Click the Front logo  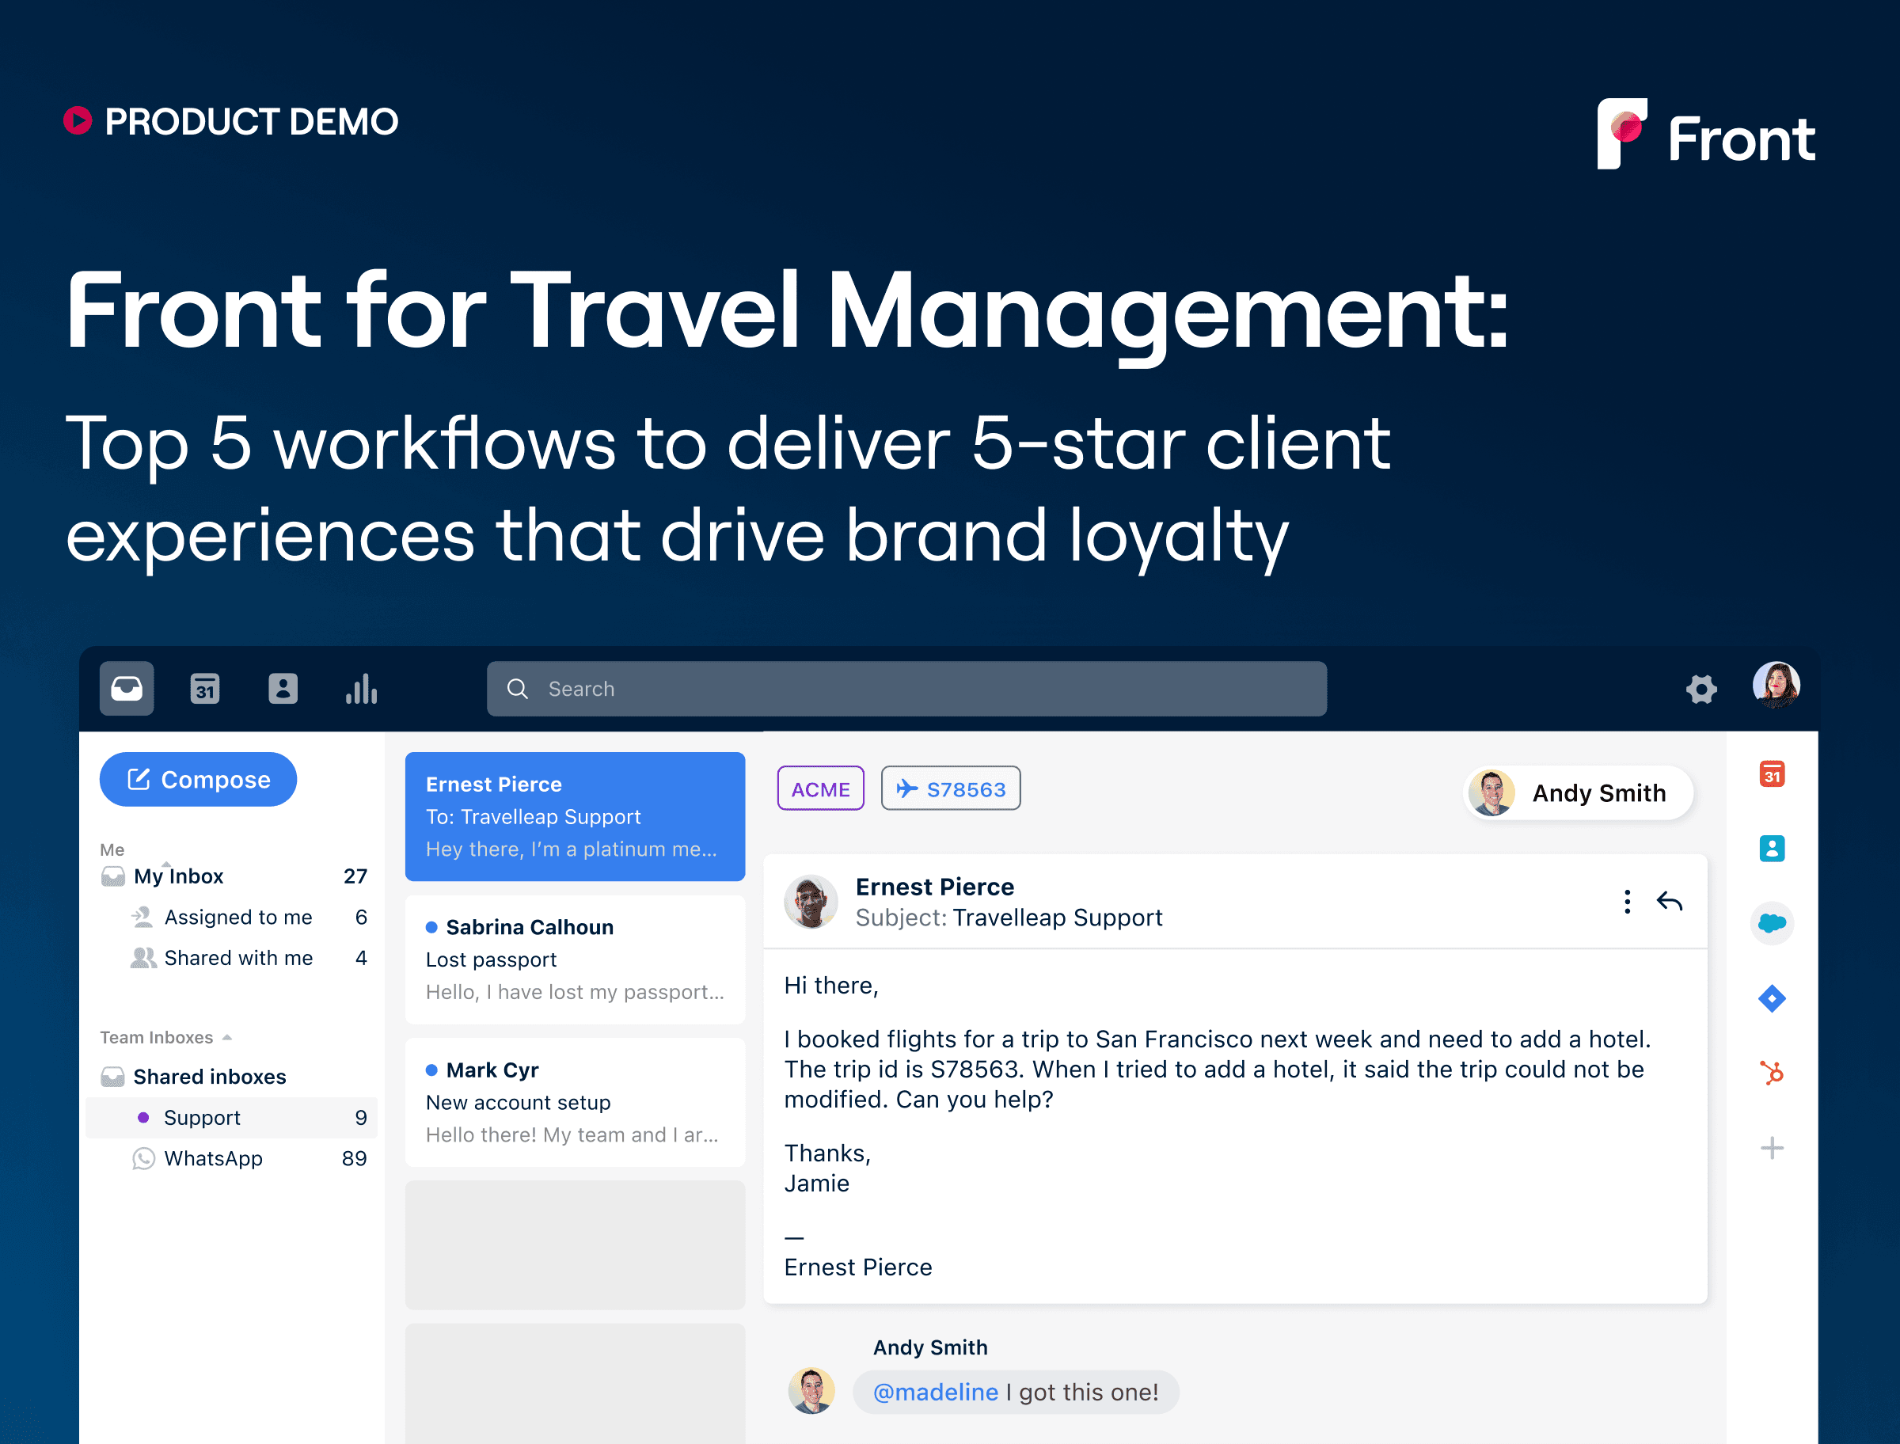[x=1707, y=135]
